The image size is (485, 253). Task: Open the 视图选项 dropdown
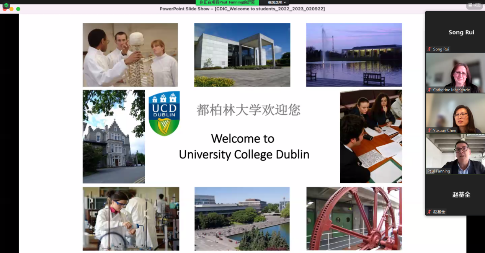pos(277,2)
